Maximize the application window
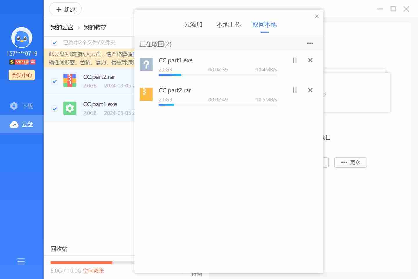 [393, 9]
